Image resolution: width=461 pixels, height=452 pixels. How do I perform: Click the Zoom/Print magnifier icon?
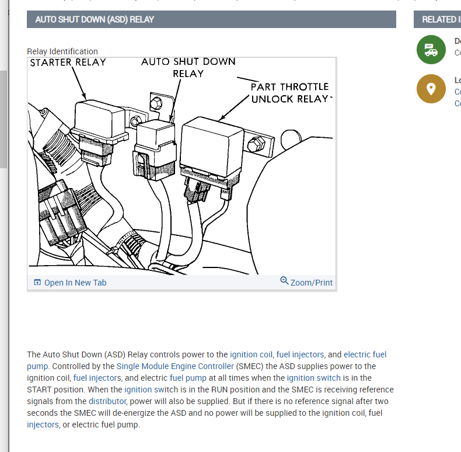(x=284, y=280)
